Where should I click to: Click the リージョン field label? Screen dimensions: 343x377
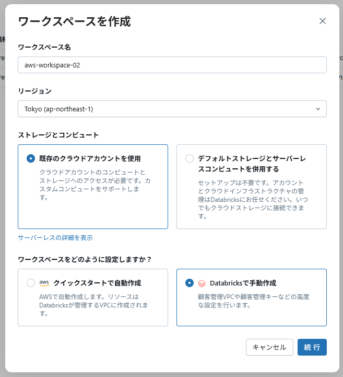(x=35, y=91)
